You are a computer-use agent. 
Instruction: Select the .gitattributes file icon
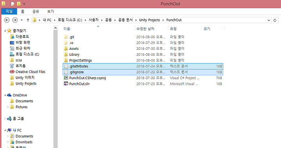[66, 66]
